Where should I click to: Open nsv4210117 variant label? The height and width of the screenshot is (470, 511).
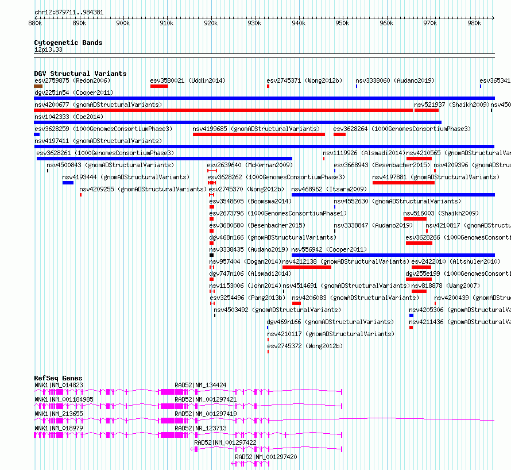pyautogui.click(x=331, y=334)
